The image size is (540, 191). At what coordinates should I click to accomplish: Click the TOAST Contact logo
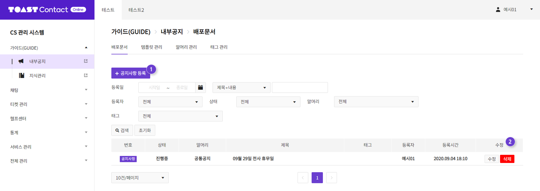click(x=47, y=10)
